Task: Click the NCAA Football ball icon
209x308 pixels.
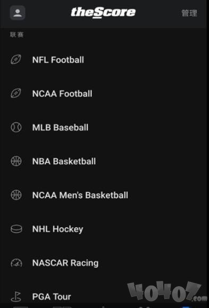Action: 16,93
